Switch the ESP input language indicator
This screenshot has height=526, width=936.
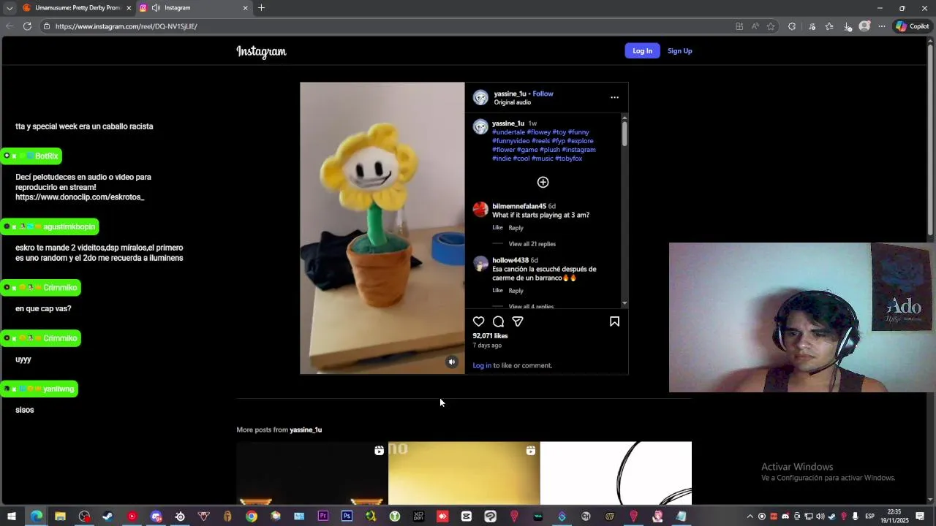click(870, 517)
